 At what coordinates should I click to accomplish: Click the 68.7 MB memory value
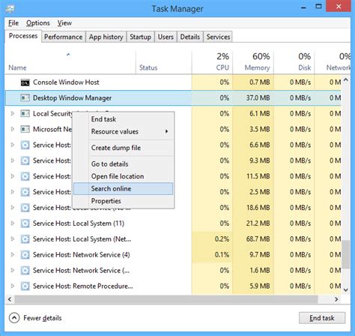[258, 239]
